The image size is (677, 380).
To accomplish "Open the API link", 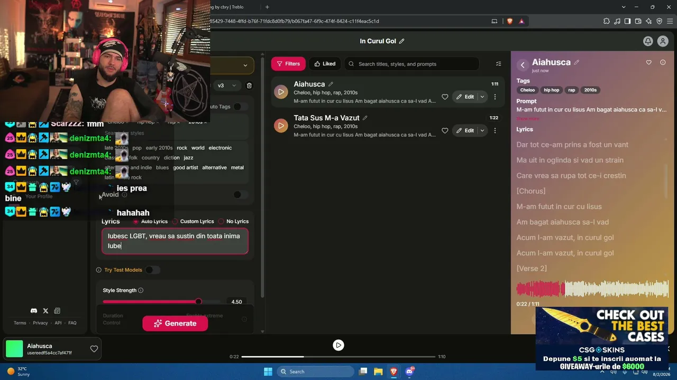I will click(58, 323).
